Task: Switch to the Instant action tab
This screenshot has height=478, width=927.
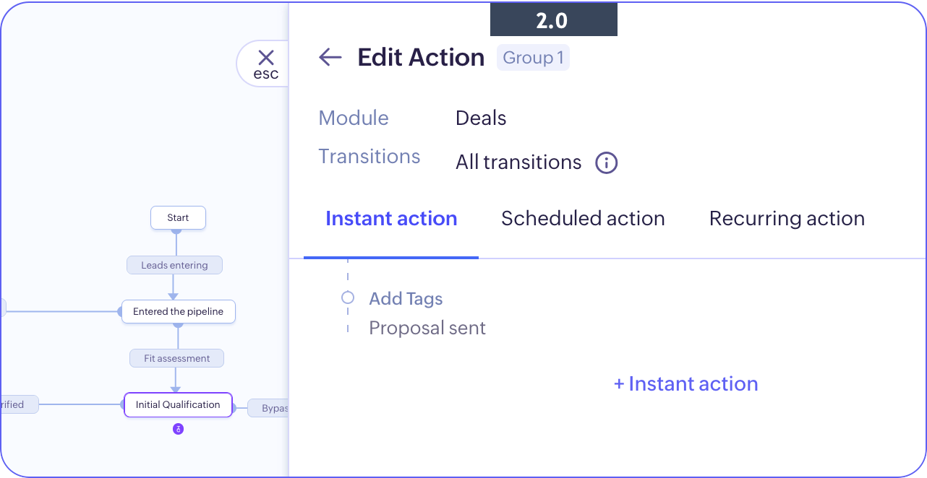Action: (x=391, y=219)
